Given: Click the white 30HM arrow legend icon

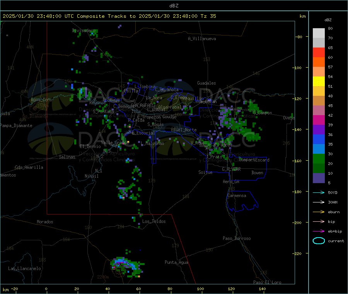Looking at the screenshot, I should (x=319, y=202).
